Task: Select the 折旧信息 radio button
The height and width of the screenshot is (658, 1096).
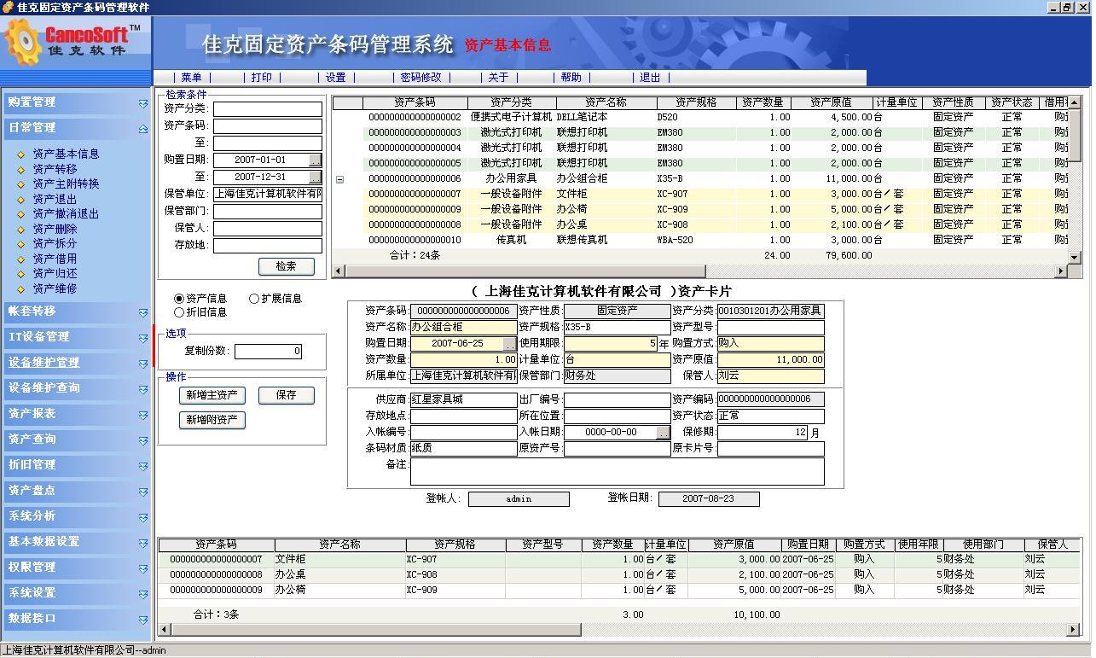Action: (179, 312)
